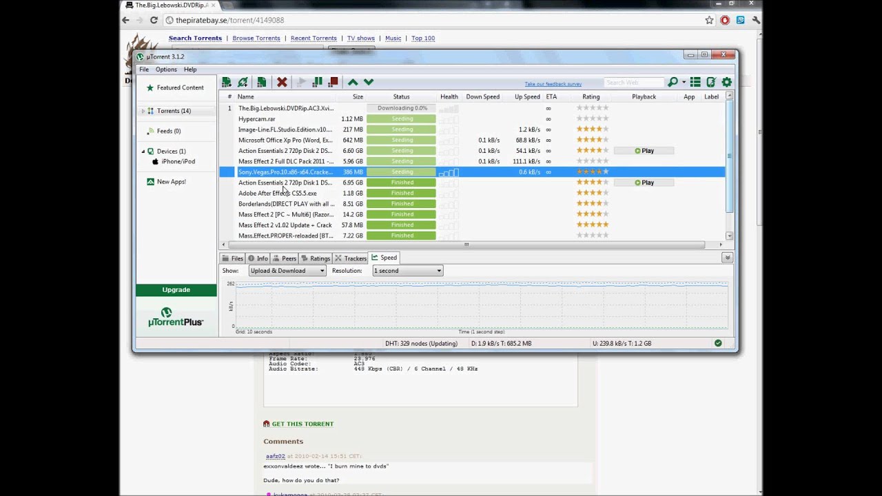Click the Feeds RSS icon in sidebar
This screenshot has width=882, height=496.
[x=151, y=131]
